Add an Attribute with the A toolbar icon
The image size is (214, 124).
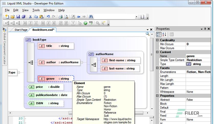pos(48,23)
